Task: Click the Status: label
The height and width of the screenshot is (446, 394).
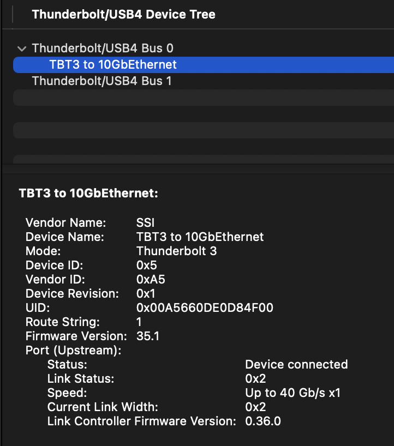Action: tap(67, 364)
